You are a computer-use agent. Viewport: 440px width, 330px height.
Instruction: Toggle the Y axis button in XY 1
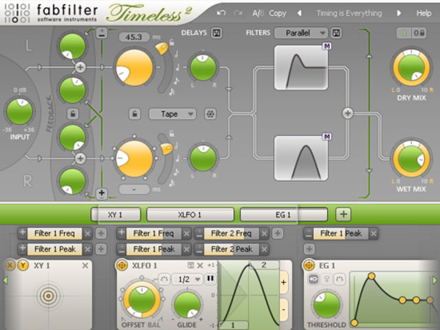click(x=23, y=265)
